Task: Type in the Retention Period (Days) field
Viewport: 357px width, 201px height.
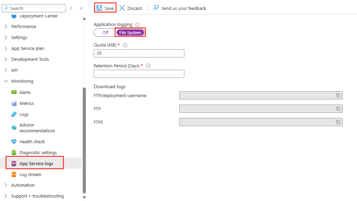Action: pos(138,73)
